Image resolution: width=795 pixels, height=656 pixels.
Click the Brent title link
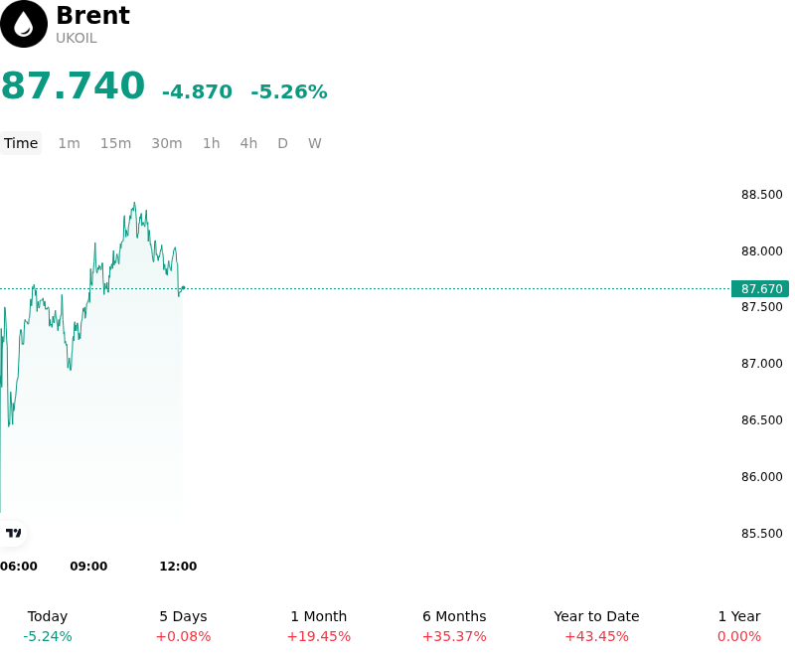[x=92, y=15]
